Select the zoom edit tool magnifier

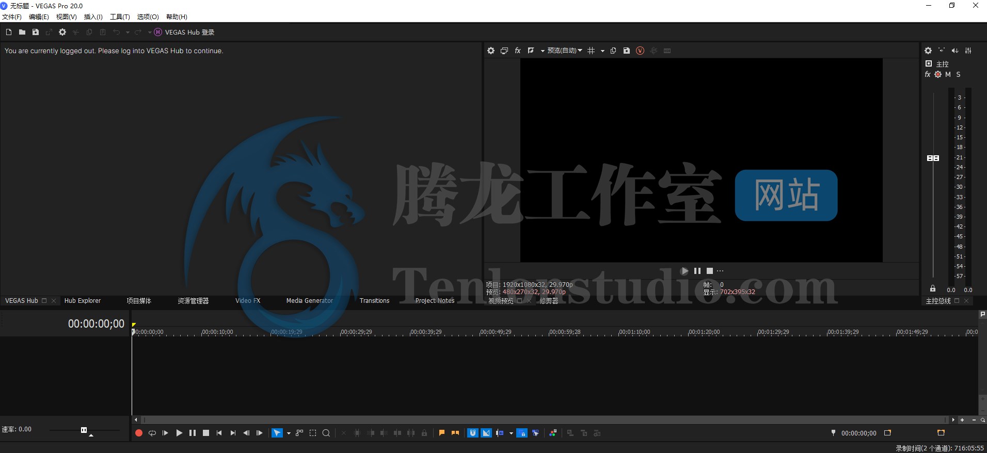pyautogui.click(x=326, y=433)
